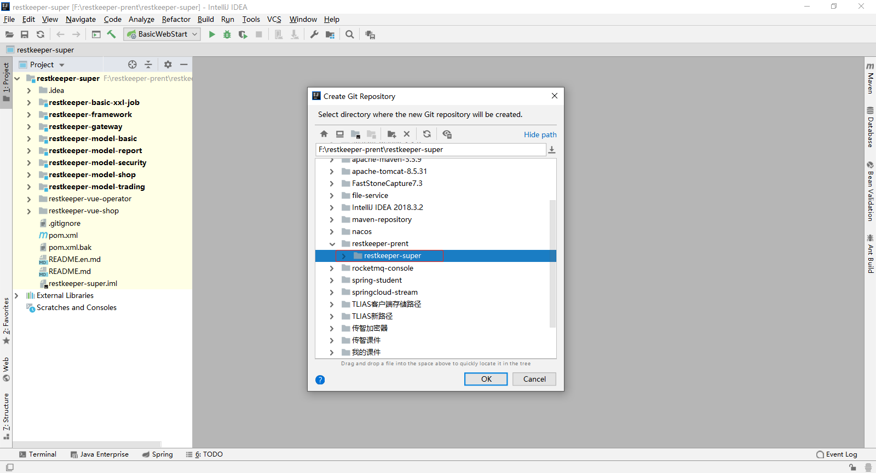Screen dimensions: 876x473
Task: Open the Maven side tab
Action: click(x=870, y=78)
